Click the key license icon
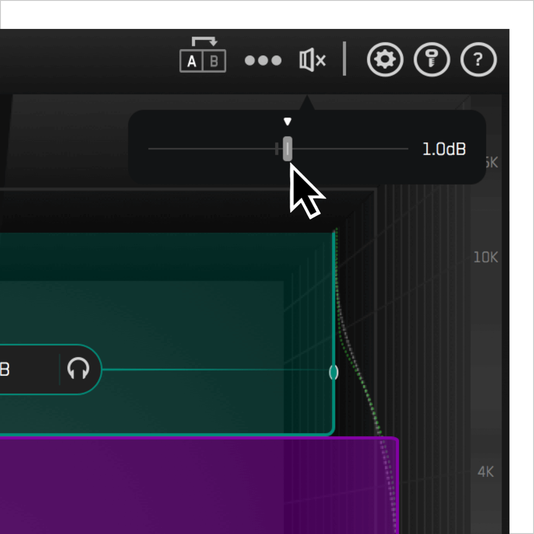Screen dimensions: 534x534 click(432, 60)
